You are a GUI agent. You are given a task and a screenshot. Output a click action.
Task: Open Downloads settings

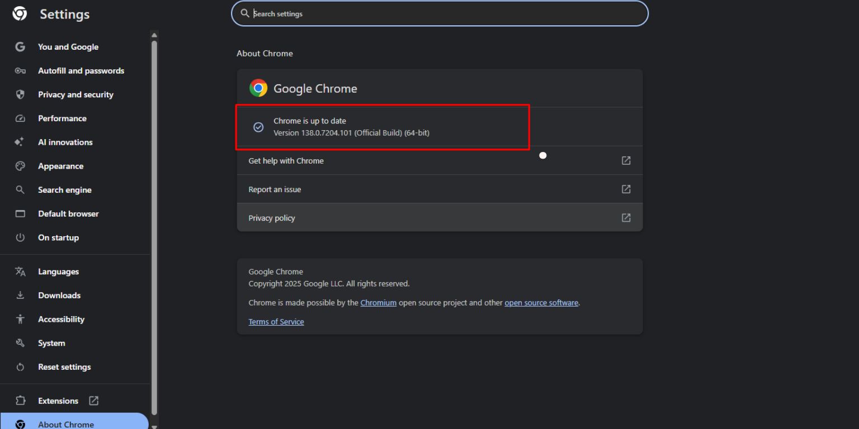pyautogui.click(x=75, y=295)
